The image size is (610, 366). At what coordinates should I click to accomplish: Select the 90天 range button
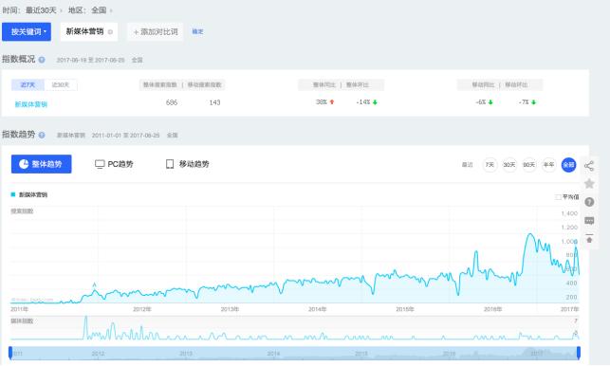coord(529,165)
